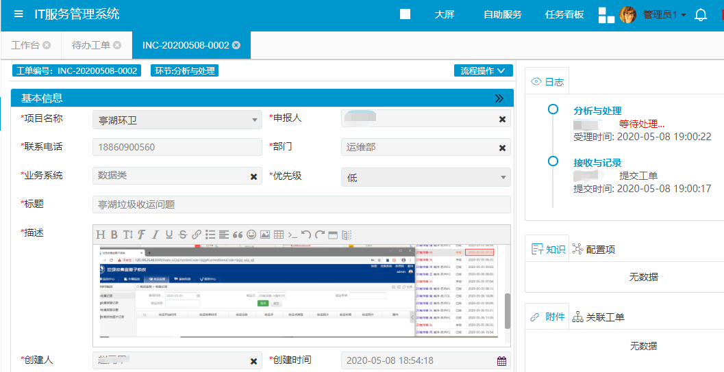Click the undo arrow in editor toolbar

306,235
